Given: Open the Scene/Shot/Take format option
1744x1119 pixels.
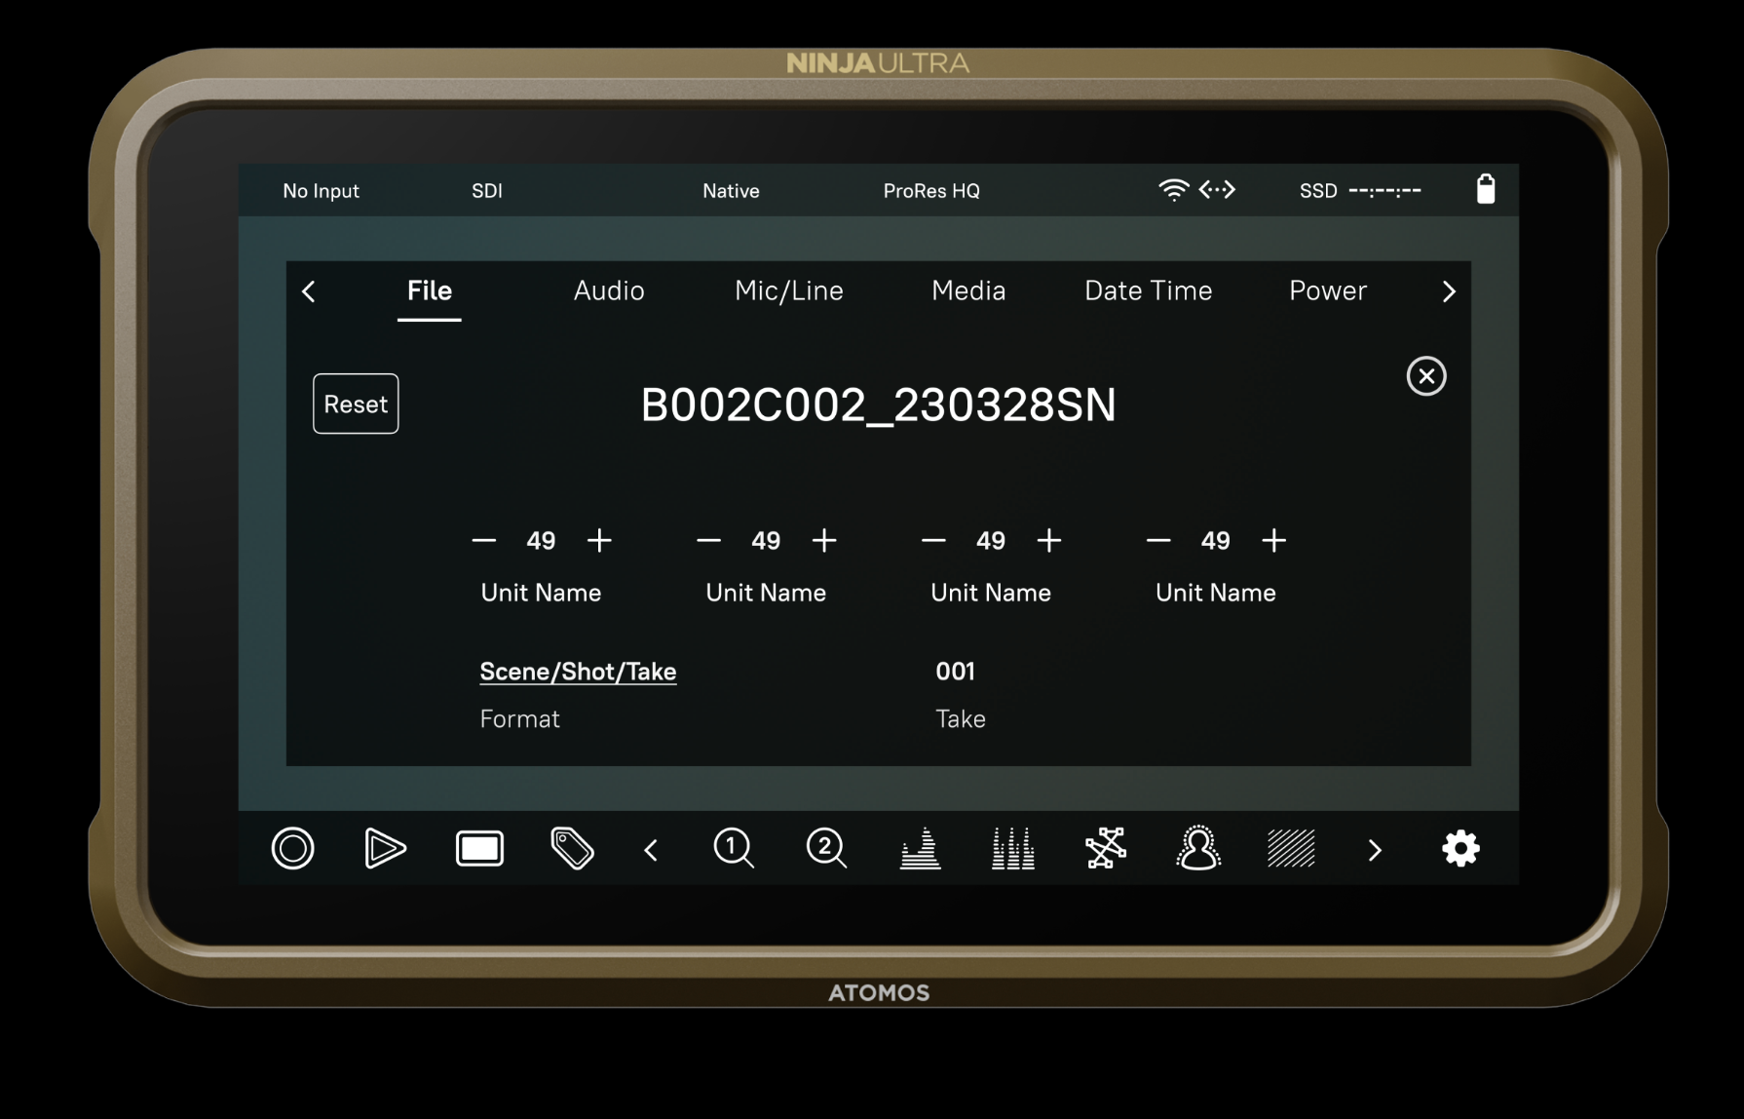Looking at the screenshot, I should pyautogui.click(x=578, y=671).
